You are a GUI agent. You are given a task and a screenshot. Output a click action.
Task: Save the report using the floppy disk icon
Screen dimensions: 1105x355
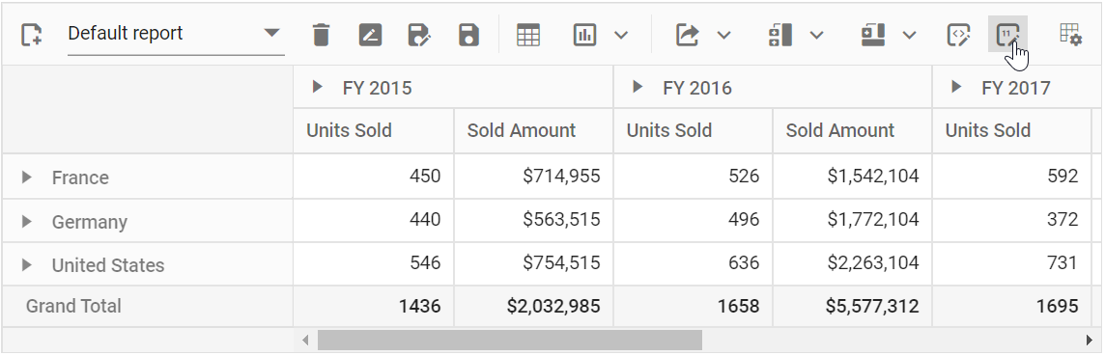(x=468, y=35)
